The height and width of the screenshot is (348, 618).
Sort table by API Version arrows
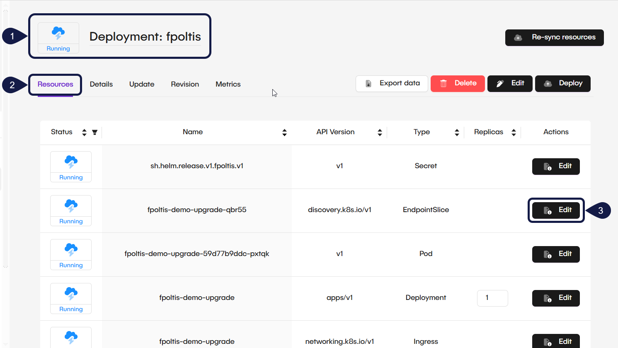point(380,132)
